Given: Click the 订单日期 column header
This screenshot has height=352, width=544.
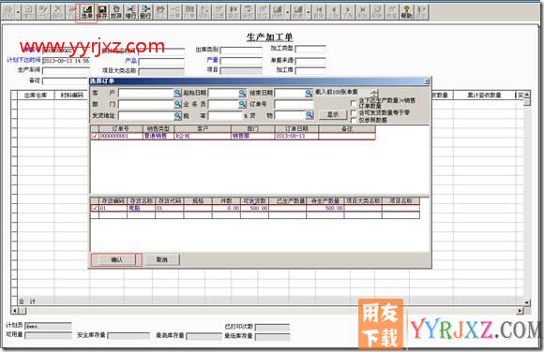Looking at the screenshot, I should 296,128.
